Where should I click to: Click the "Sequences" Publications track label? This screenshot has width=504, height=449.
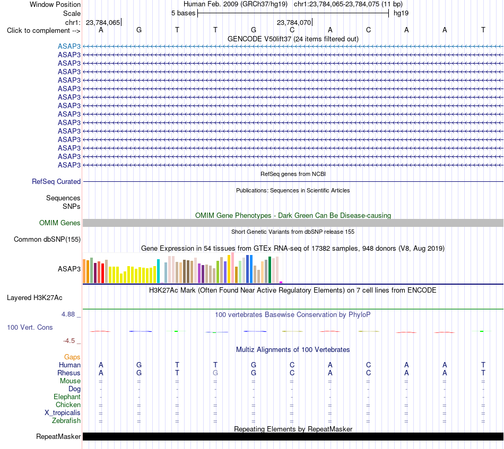[63, 198]
